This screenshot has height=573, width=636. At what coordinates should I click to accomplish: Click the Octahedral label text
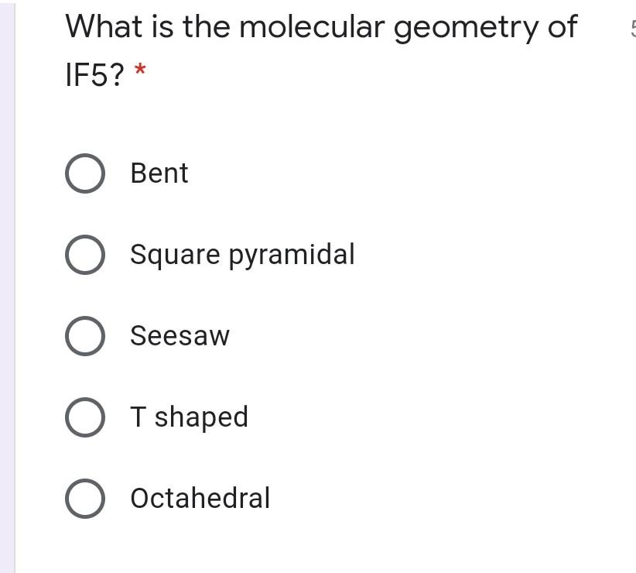(200, 499)
